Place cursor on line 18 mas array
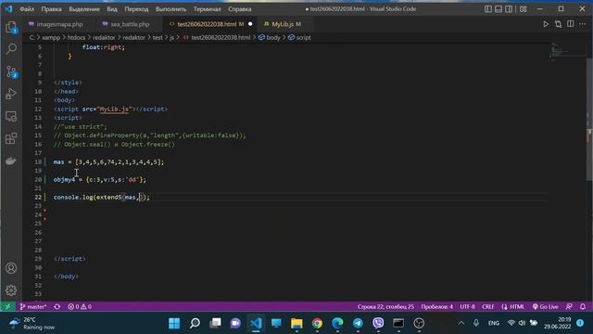593x334 pixels. click(108, 162)
